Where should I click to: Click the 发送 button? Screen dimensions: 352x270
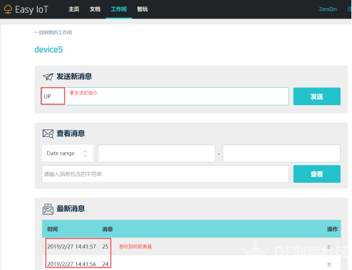[x=317, y=96]
